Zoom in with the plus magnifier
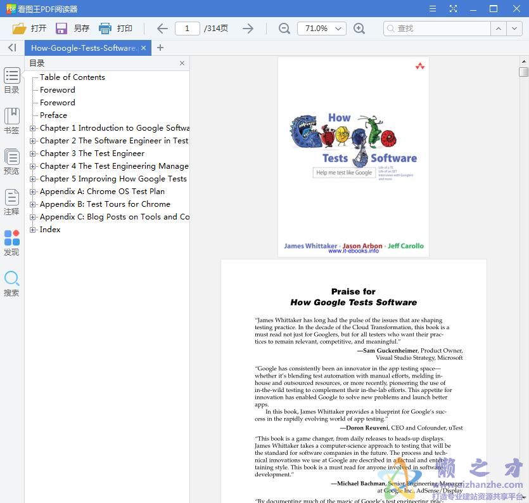529x503 pixels. [x=359, y=29]
